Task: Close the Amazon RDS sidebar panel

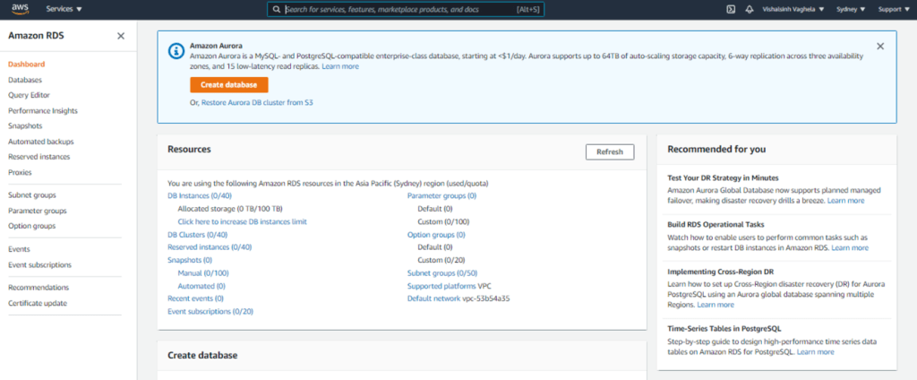Action: [121, 36]
